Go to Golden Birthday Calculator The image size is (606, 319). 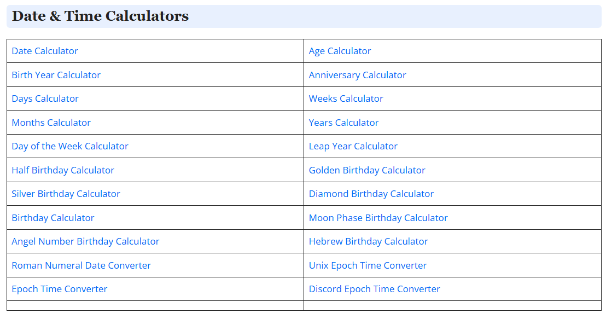point(367,170)
